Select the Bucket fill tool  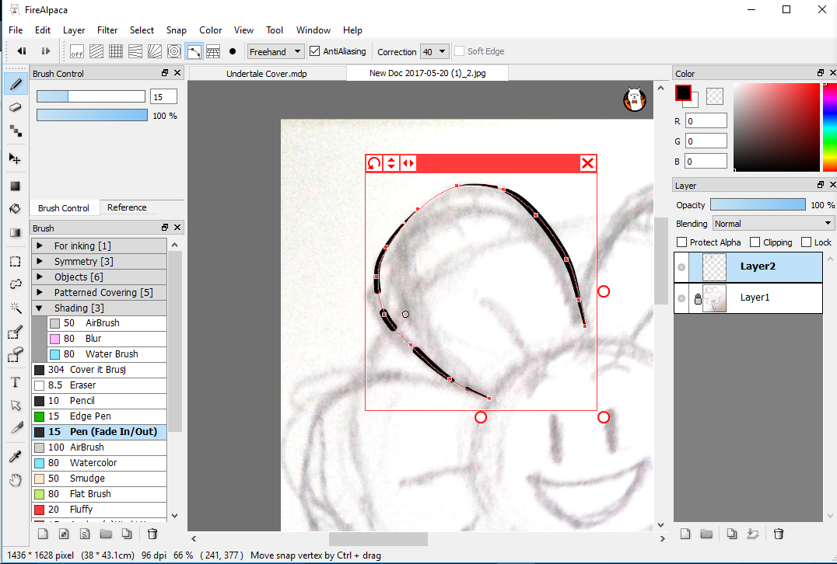(x=16, y=208)
